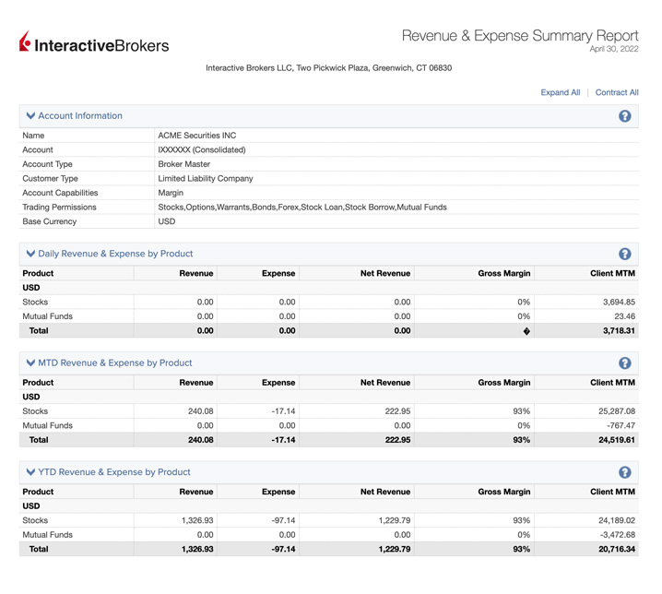Toggle the MTD Revenue & Expense section chevron
Viewport: 662px width, 594px height.
coord(30,363)
